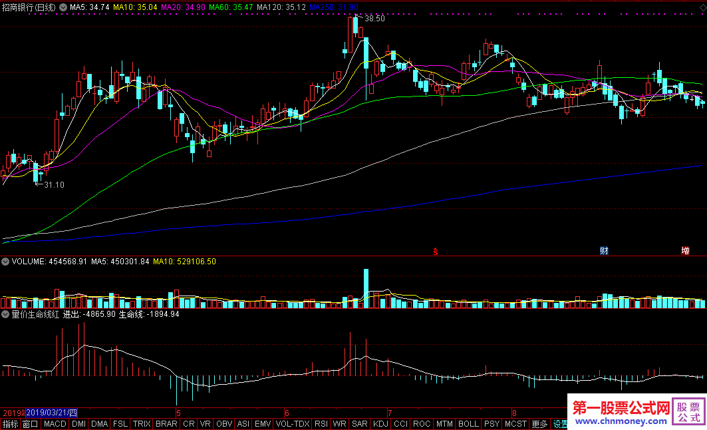Click month 7 marker on time axis
The image size is (707, 430).
(390, 413)
